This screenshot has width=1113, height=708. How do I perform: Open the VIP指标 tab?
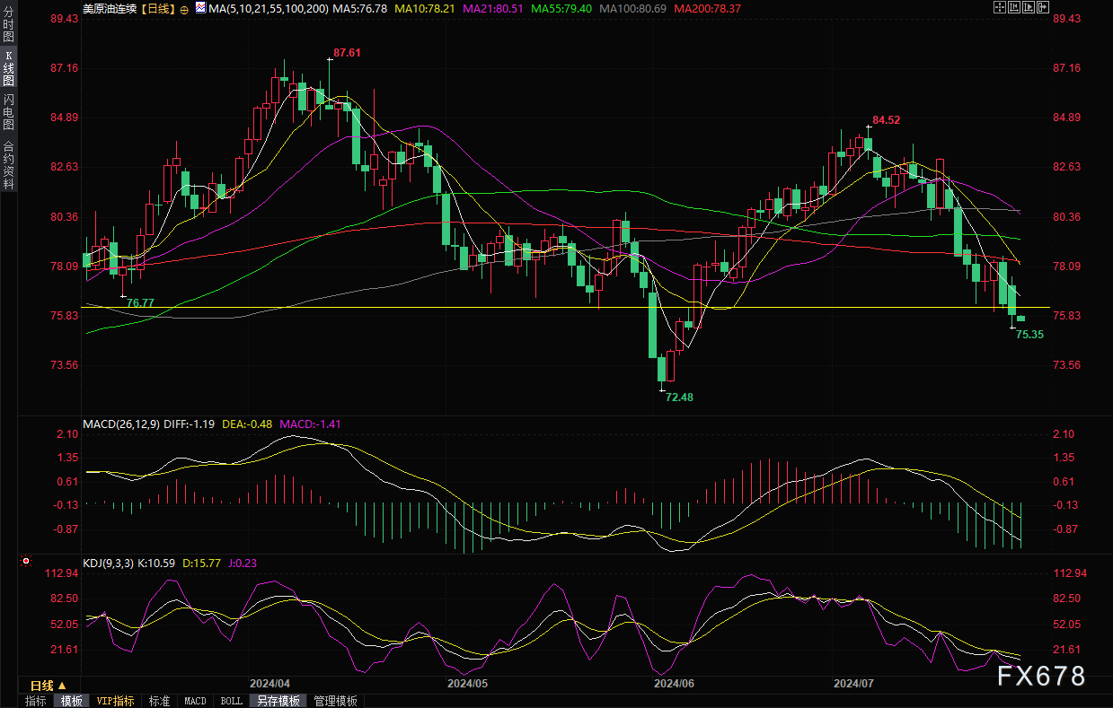pos(115,701)
